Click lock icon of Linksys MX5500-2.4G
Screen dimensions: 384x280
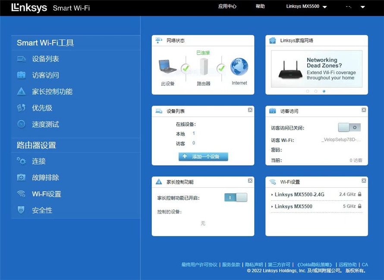pyautogui.click(x=359, y=194)
